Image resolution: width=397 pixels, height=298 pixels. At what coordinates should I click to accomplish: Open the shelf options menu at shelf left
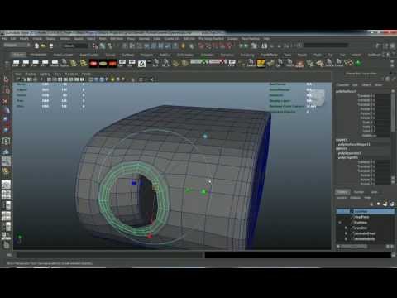(7, 64)
